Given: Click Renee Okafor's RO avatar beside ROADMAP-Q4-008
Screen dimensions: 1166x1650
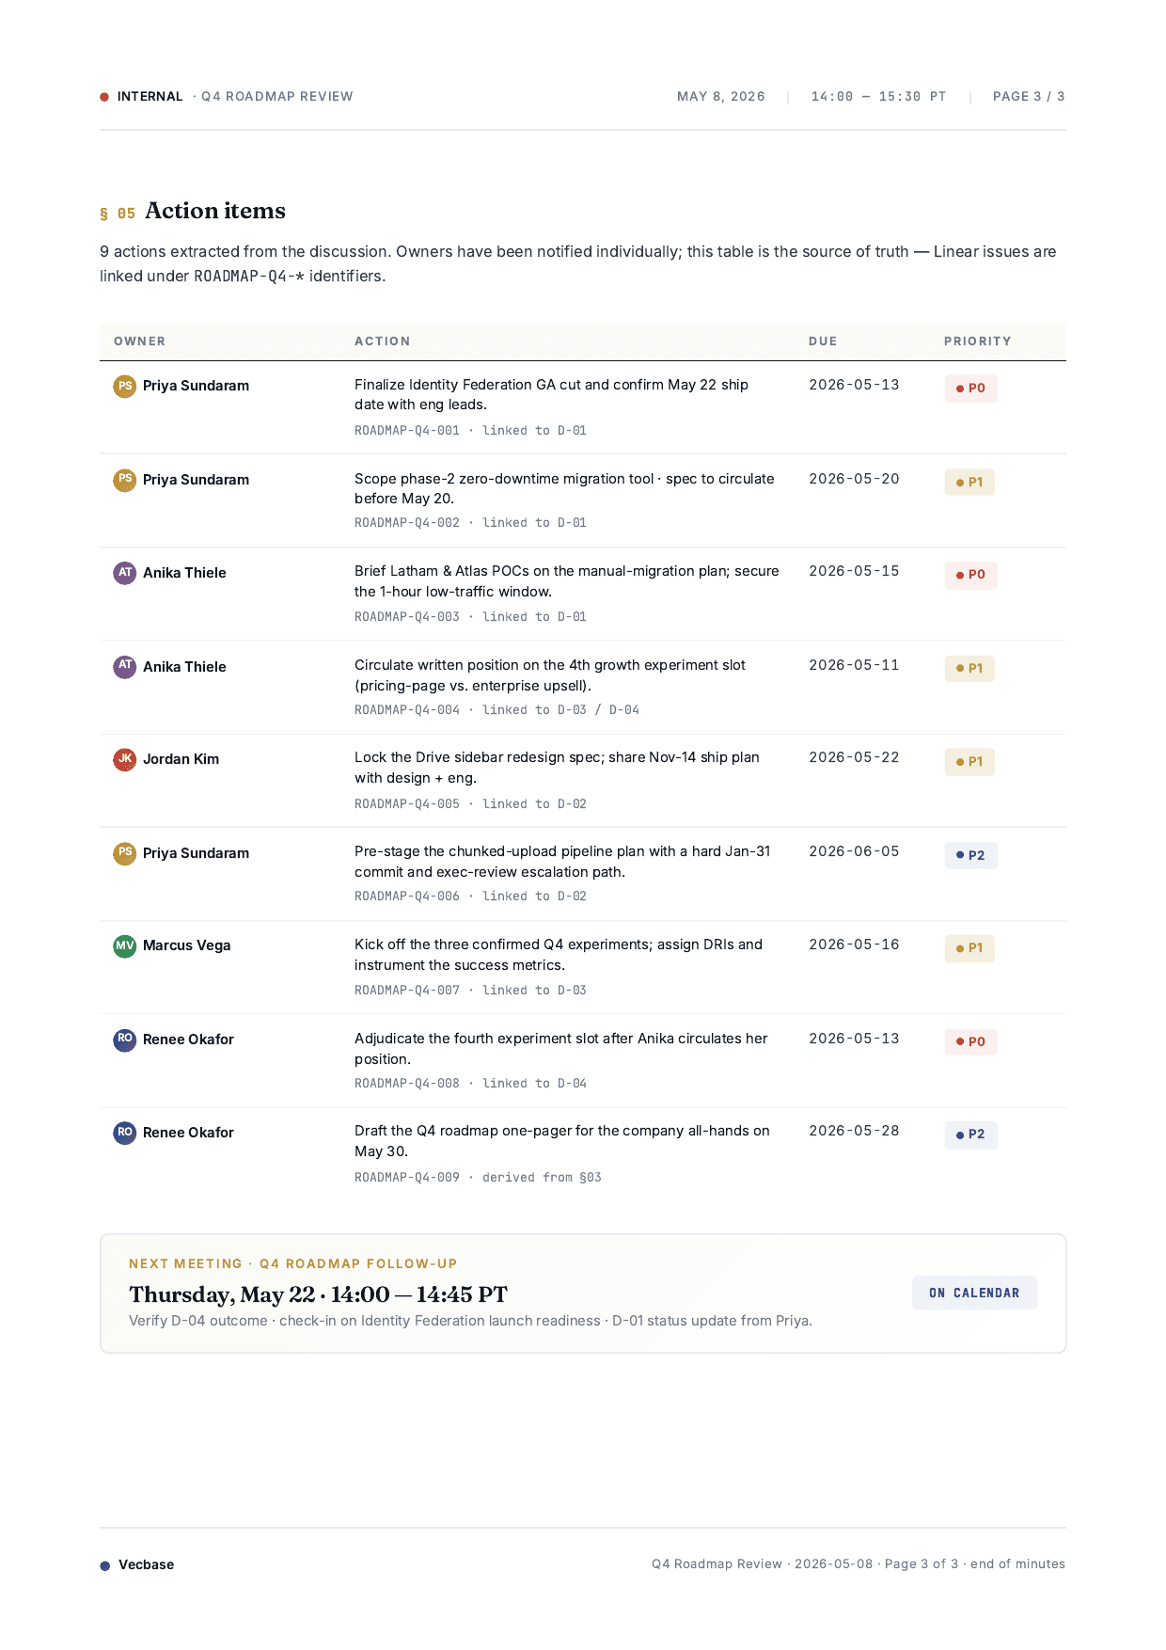Looking at the screenshot, I should point(125,1039).
